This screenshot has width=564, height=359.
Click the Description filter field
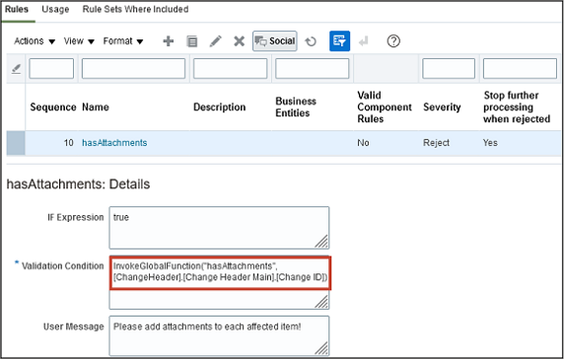[230, 68]
